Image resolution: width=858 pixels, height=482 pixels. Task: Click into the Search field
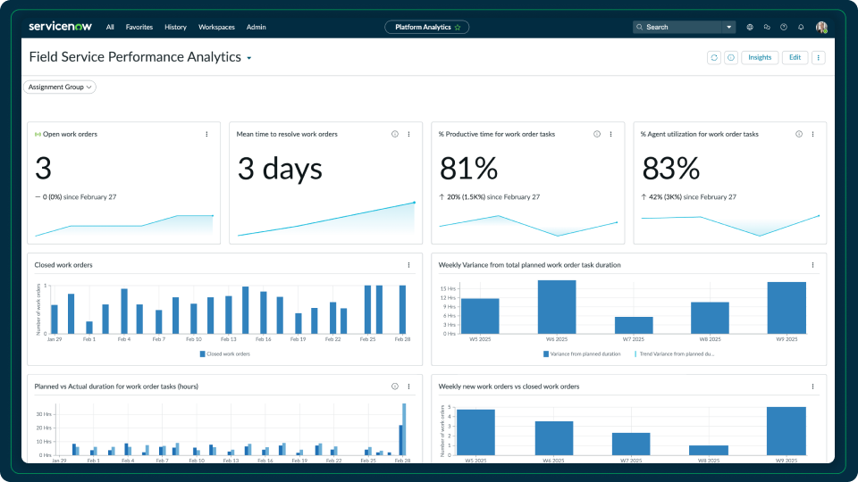[679, 27]
